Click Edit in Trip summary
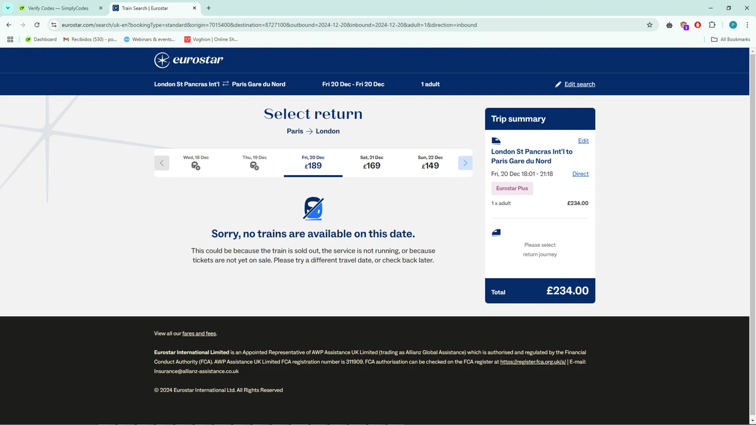756x425 pixels. [x=583, y=141]
